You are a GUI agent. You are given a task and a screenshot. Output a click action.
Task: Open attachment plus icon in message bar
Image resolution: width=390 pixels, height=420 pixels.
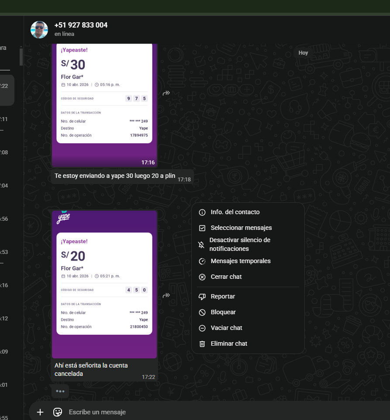40,412
